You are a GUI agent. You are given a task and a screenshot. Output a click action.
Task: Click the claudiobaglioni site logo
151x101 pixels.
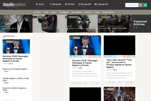[14, 5]
